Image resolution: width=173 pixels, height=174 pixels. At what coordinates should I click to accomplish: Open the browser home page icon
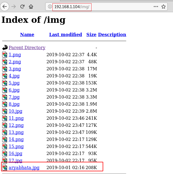point(31,7)
